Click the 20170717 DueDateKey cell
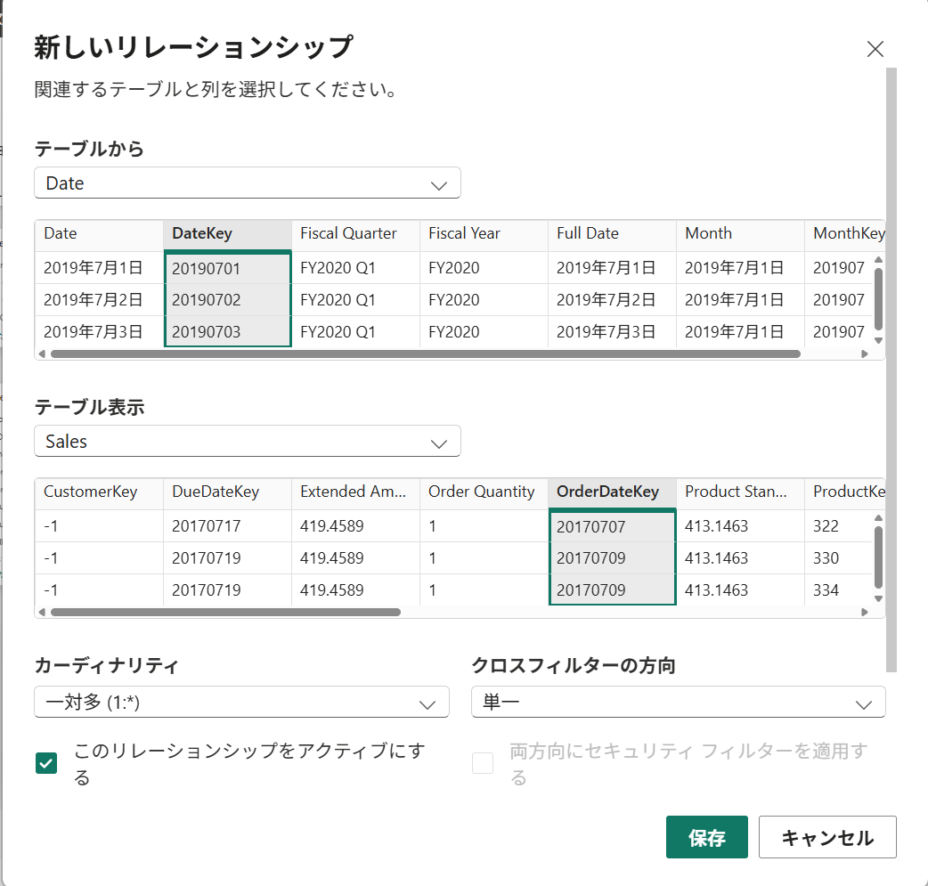 coord(227,526)
